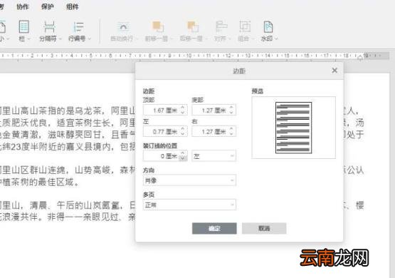Click the 左 margin field showing 0.77 厘米
The width and height of the screenshot is (395, 278).
pyautogui.click(x=165, y=131)
